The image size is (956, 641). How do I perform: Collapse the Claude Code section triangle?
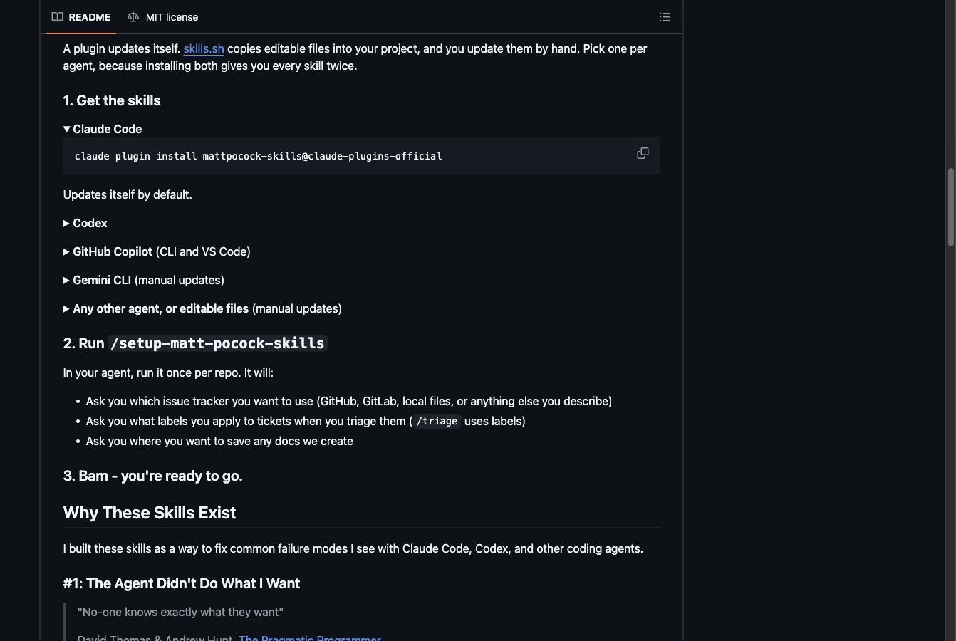tap(67, 129)
